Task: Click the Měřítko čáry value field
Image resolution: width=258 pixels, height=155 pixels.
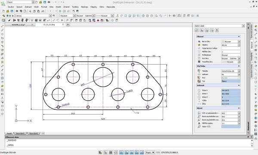Action: 231,52
